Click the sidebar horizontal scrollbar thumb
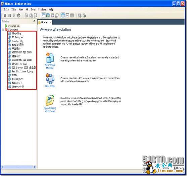The height and width of the screenshot is (176, 187). point(18,167)
